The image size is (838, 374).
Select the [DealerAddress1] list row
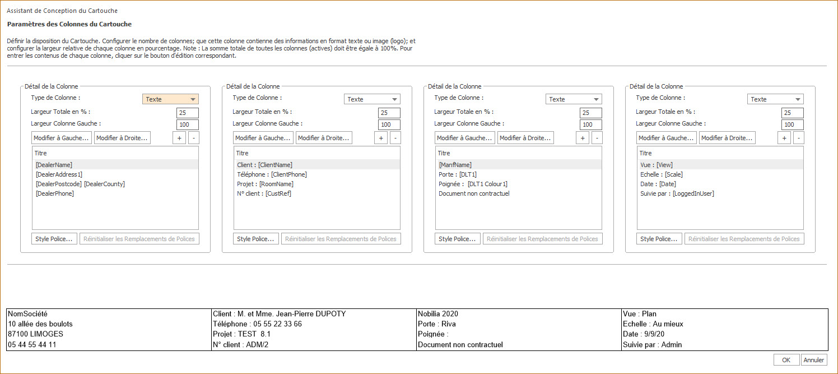(115, 174)
